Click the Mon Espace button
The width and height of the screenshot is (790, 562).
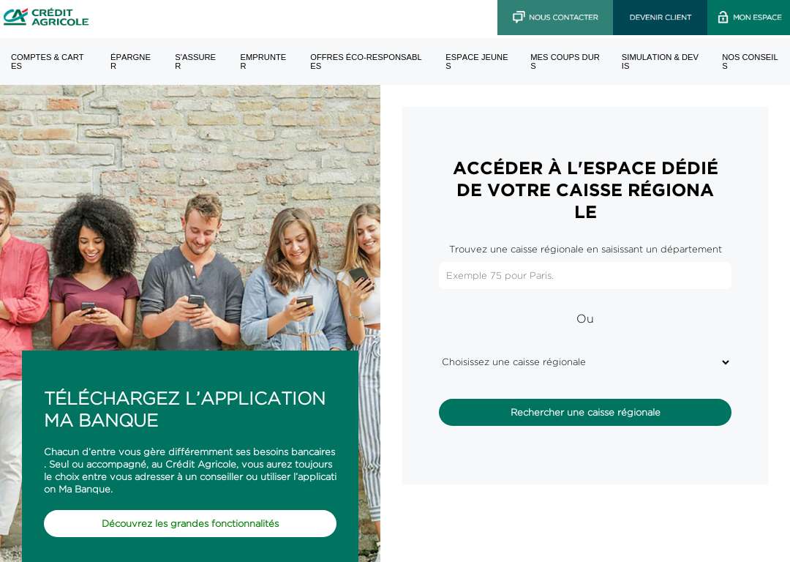(749, 17)
